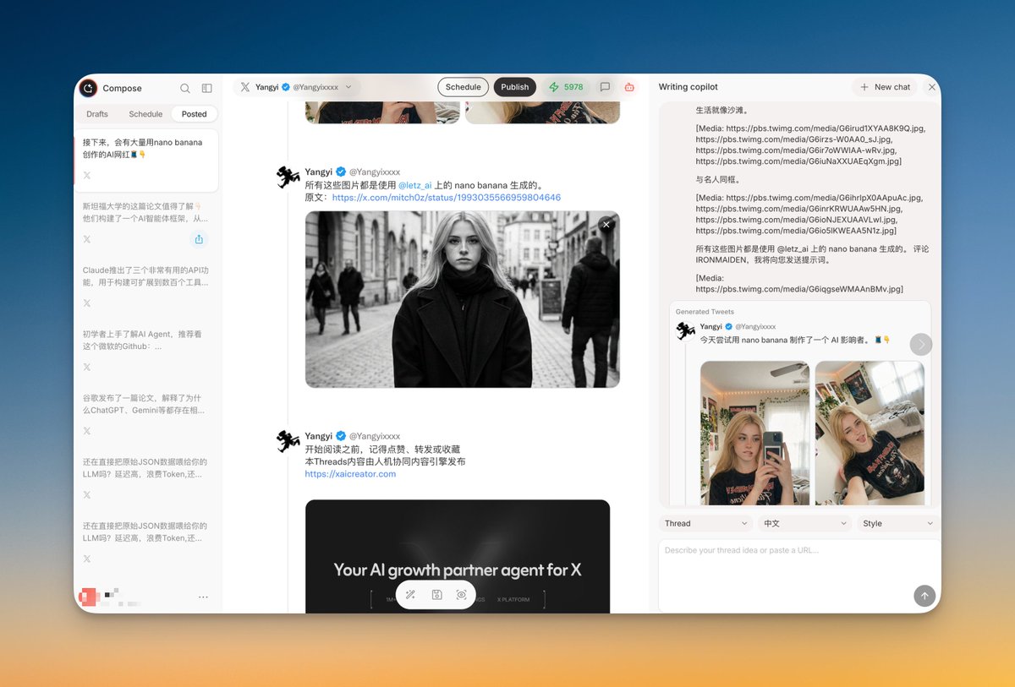
Task: Click the right-hand generated tweet image
Action: coord(870,433)
